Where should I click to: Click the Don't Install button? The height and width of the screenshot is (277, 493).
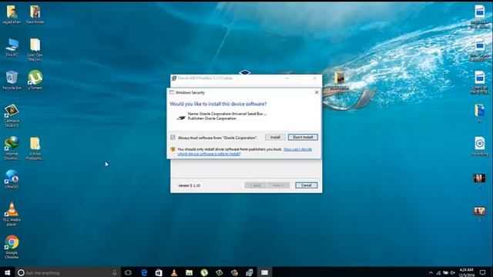pos(303,137)
